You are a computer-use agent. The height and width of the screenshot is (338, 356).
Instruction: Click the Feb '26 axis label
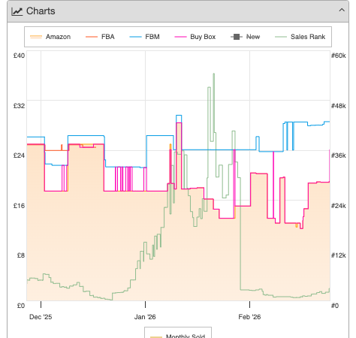click(249, 317)
